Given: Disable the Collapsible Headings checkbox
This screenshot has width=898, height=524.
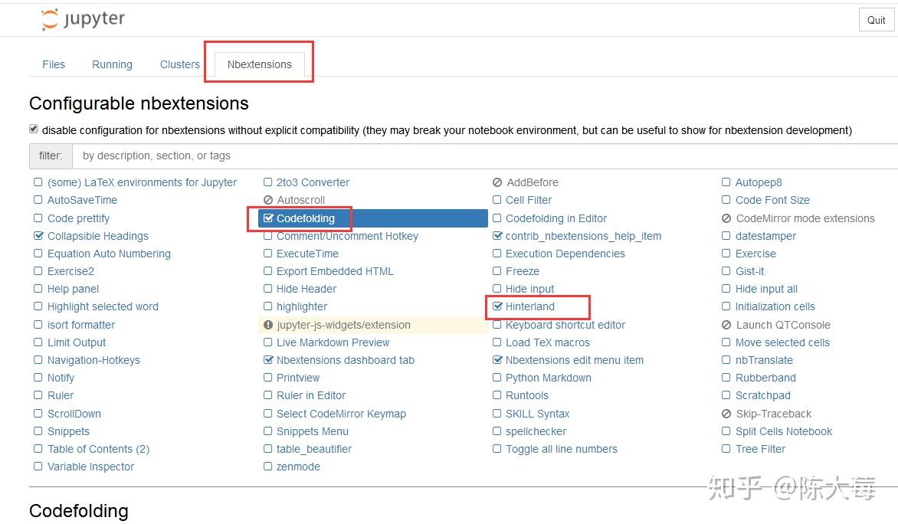Looking at the screenshot, I should (x=38, y=236).
